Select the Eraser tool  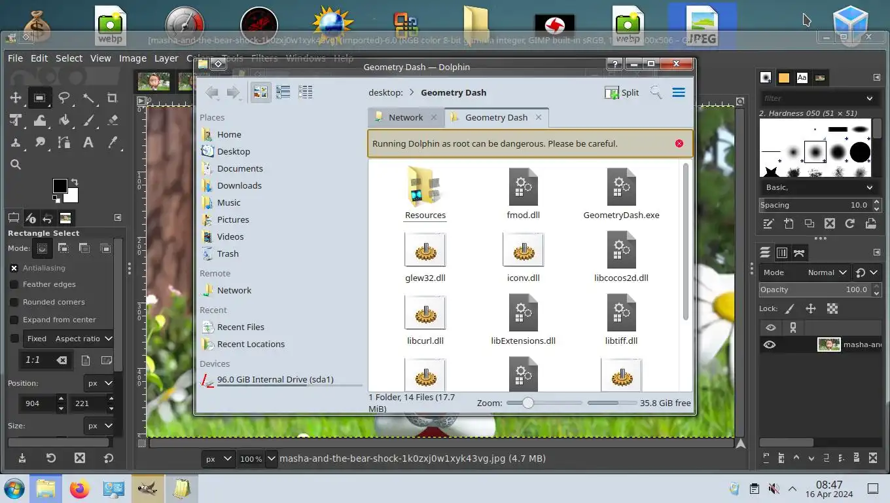coord(112,121)
